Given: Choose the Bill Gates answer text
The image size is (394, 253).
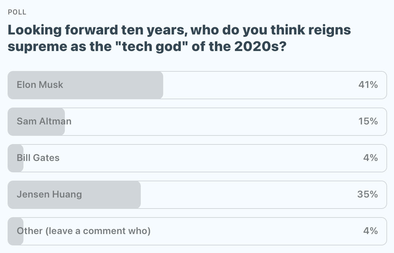Looking at the screenshot, I should point(38,158).
